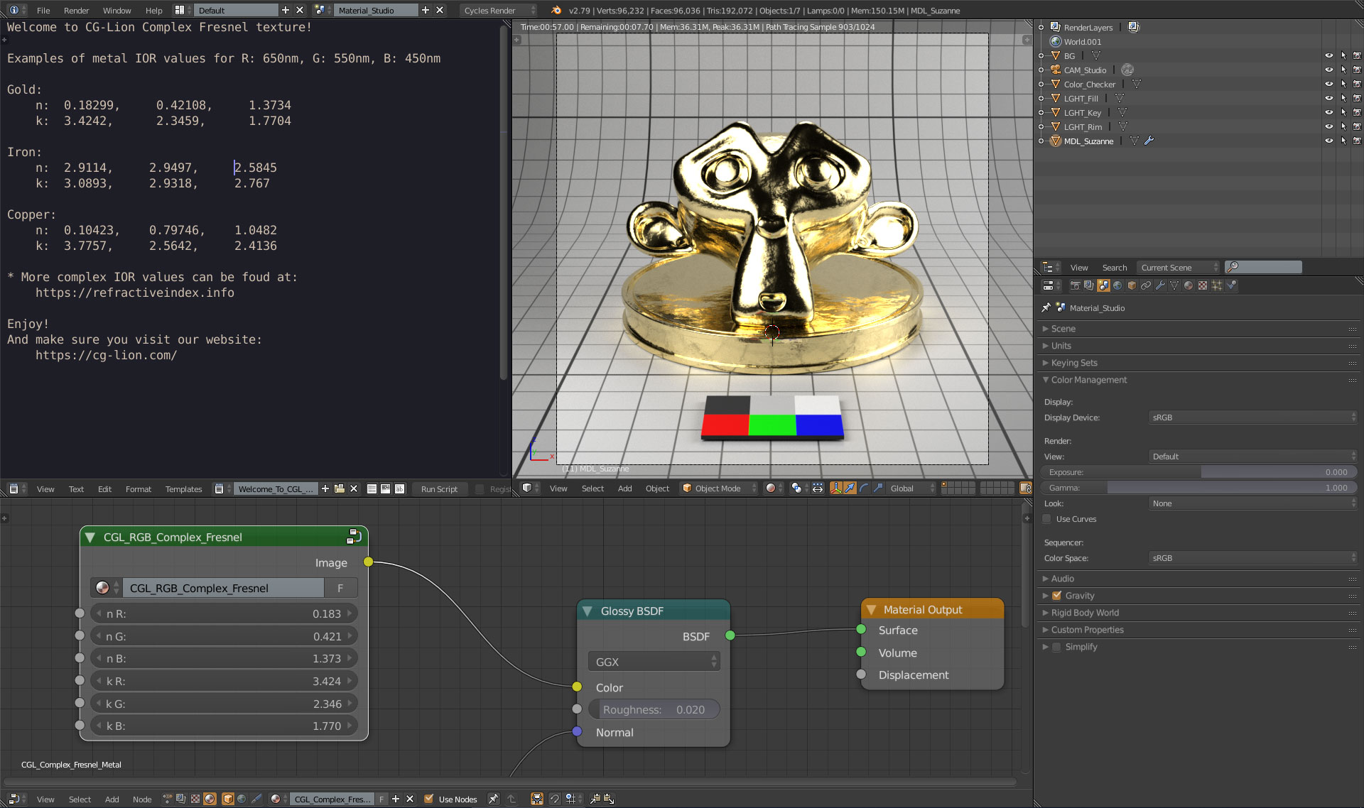The image size is (1364, 808).
Task: Click the snap magnet-style pivot icon
Action: click(x=796, y=488)
